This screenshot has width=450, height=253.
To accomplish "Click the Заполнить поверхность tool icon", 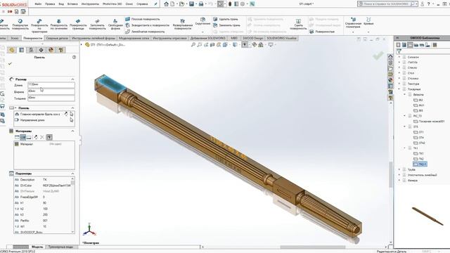I will [97, 21].
